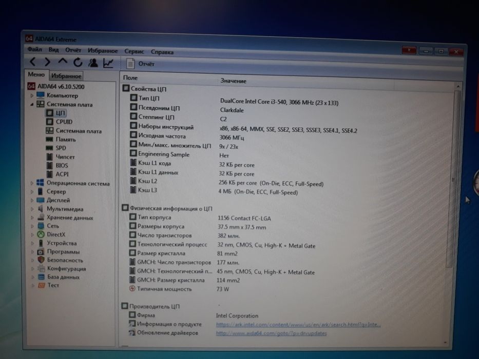This screenshot has height=359, width=479.
Task: Select the Чипсет tree item
Action: click(60, 156)
